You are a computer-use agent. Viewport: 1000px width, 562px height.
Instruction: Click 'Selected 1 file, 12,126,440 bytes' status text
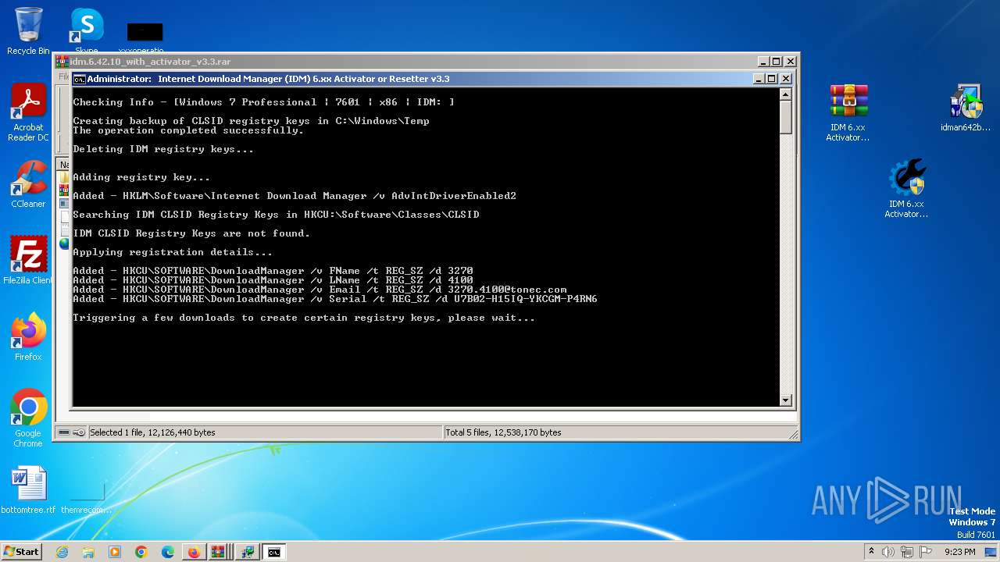tap(152, 432)
